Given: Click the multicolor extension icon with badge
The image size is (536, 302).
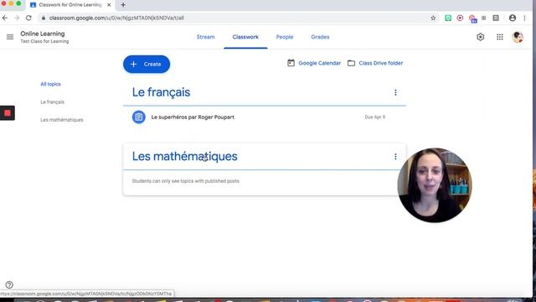Looking at the screenshot, I should (x=472, y=18).
